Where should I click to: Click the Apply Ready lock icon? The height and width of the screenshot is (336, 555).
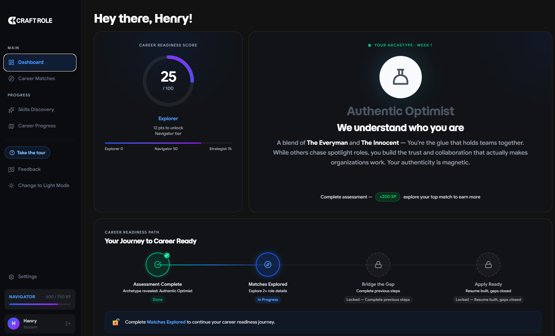click(x=488, y=265)
